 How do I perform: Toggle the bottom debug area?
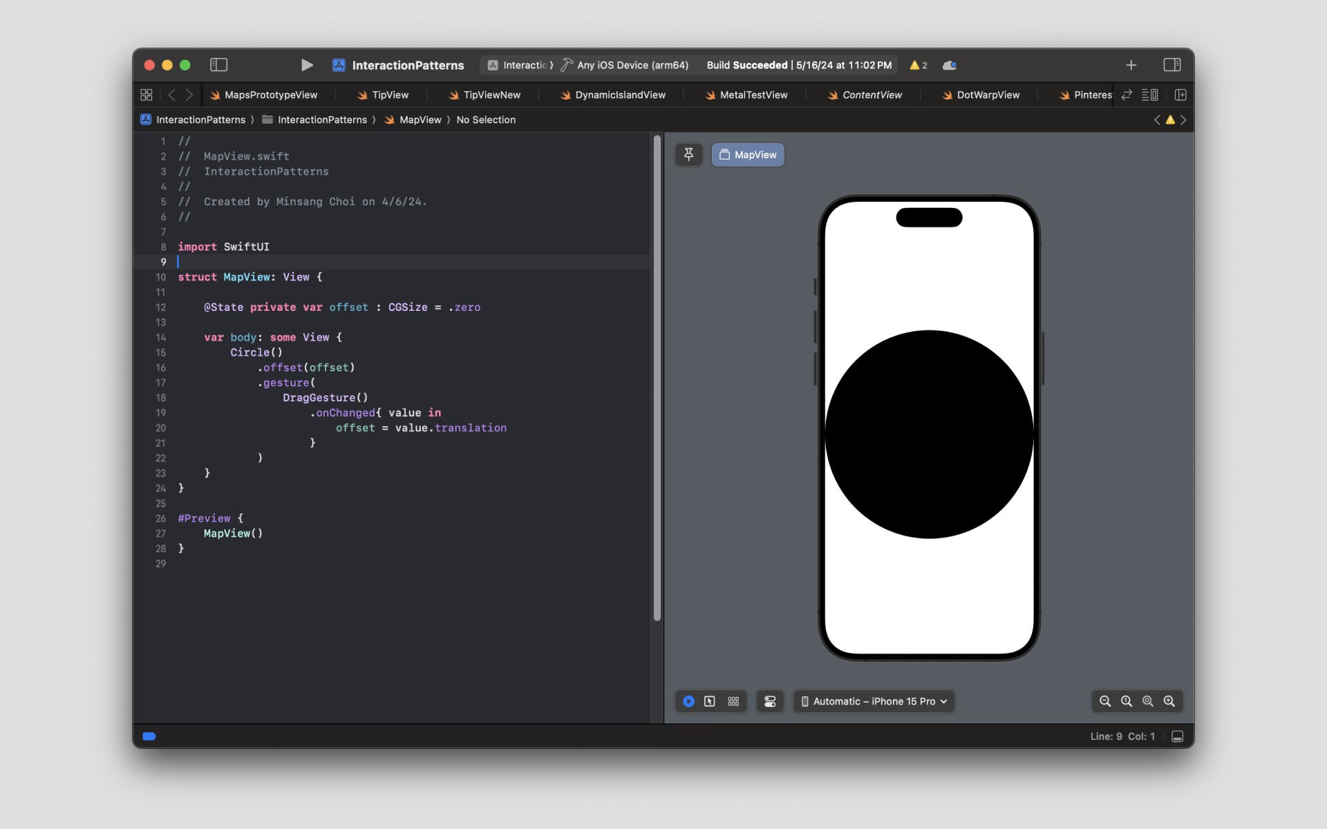tap(1178, 736)
